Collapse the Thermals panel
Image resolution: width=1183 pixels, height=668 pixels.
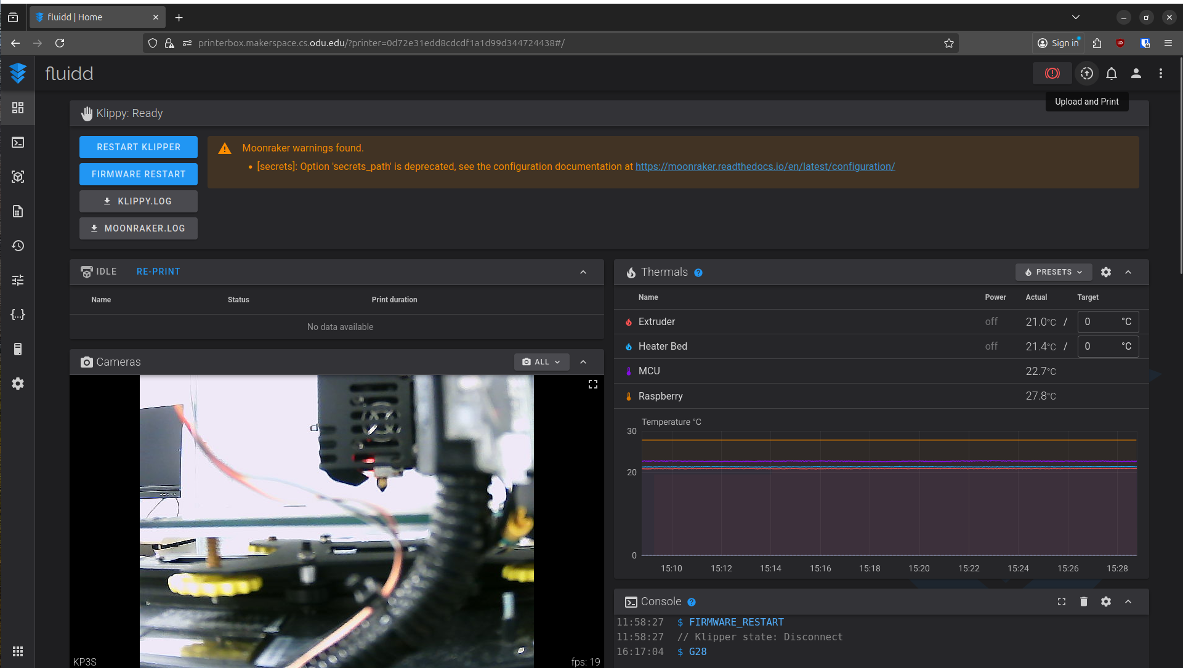1128,272
